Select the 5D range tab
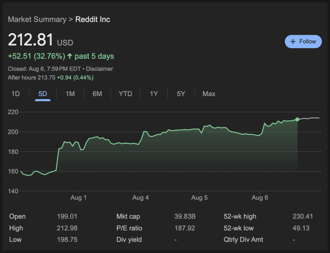Image resolution: width=330 pixels, height=253 pixels. 43,94
